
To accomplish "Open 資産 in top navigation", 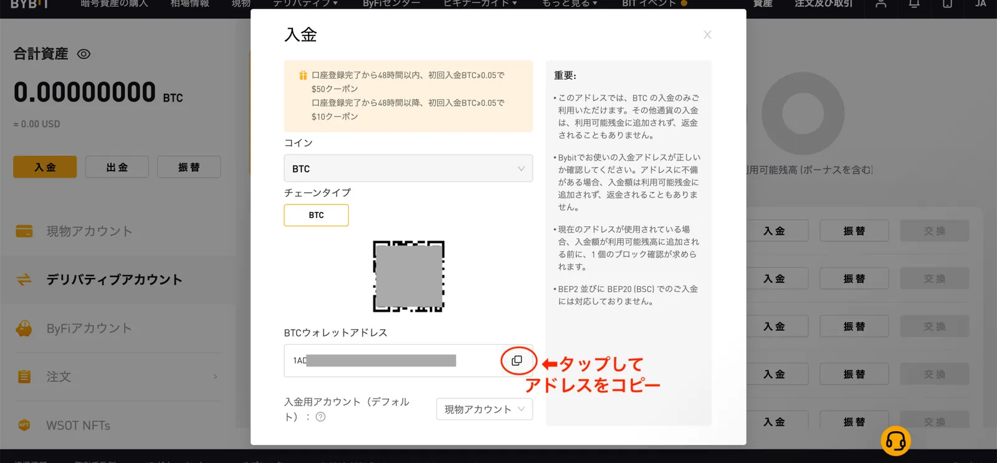I will click(x=763, y=4).
